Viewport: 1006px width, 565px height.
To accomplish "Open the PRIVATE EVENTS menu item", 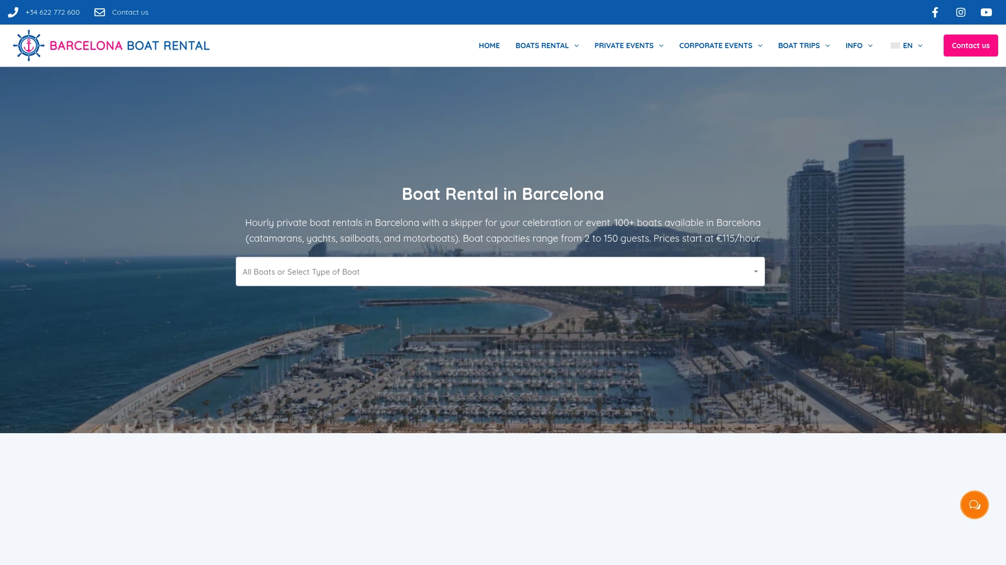I will tap(625, 46).
